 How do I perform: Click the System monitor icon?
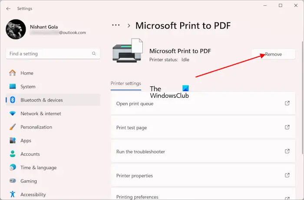pos(13,86)
